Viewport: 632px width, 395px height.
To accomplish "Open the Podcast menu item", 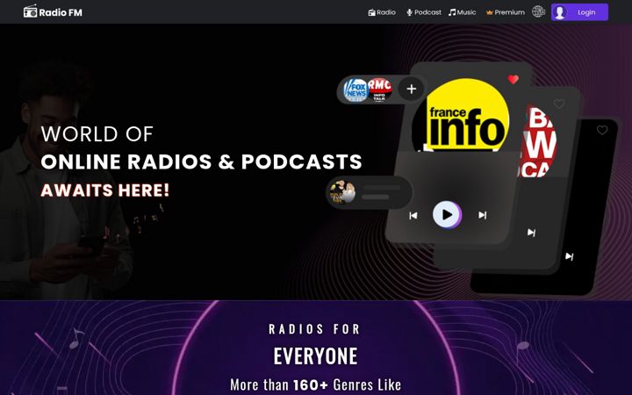I will click(424, 12).
